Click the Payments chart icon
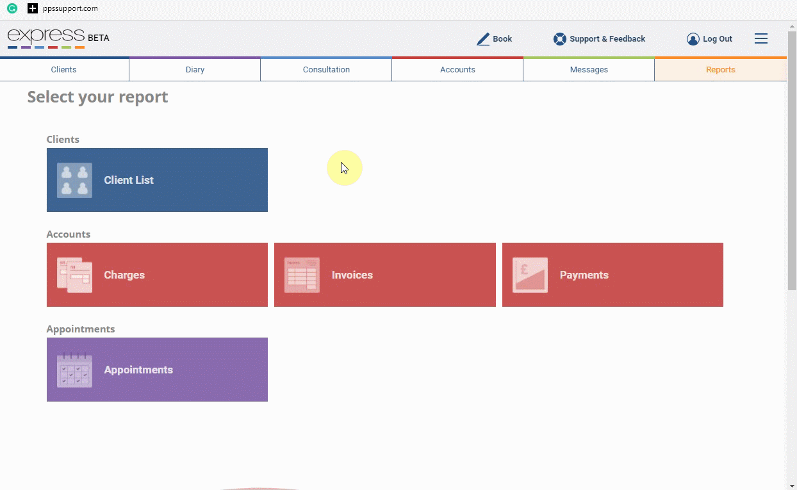 530,275
